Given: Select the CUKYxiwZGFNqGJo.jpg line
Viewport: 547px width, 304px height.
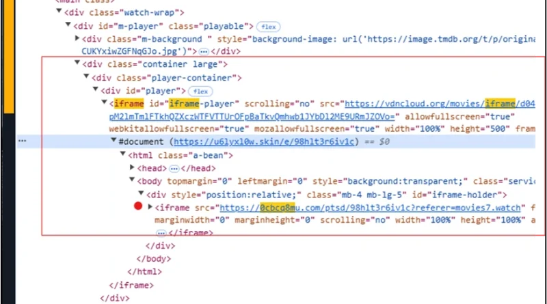Looking at the screenshot, I should (139, 51).
